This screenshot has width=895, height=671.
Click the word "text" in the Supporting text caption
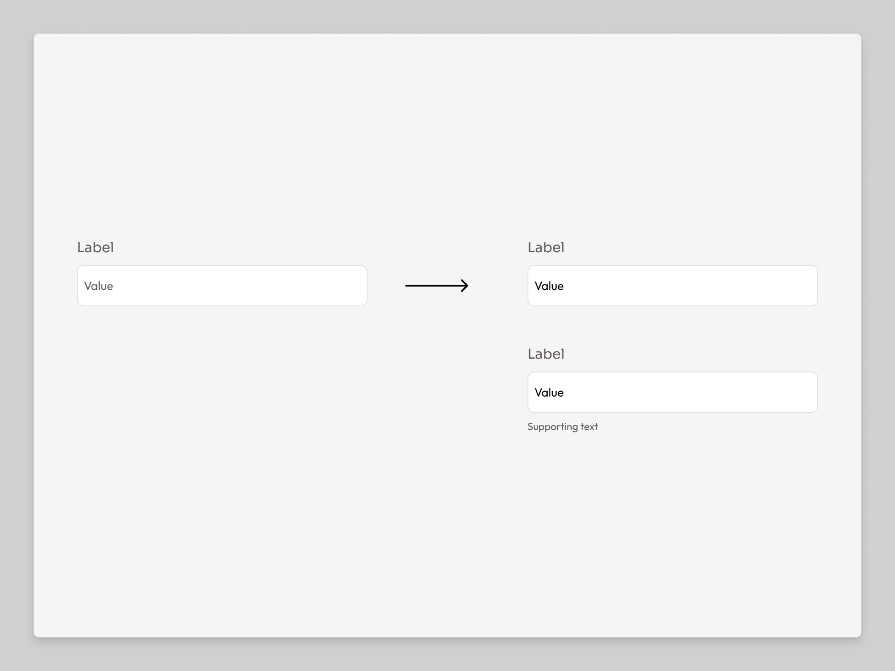click(589, 427)
